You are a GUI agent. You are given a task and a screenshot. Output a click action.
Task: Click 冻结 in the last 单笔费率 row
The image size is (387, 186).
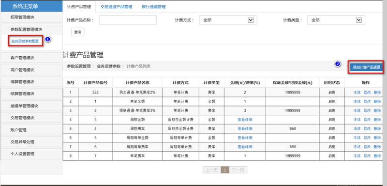click(357, 156)
